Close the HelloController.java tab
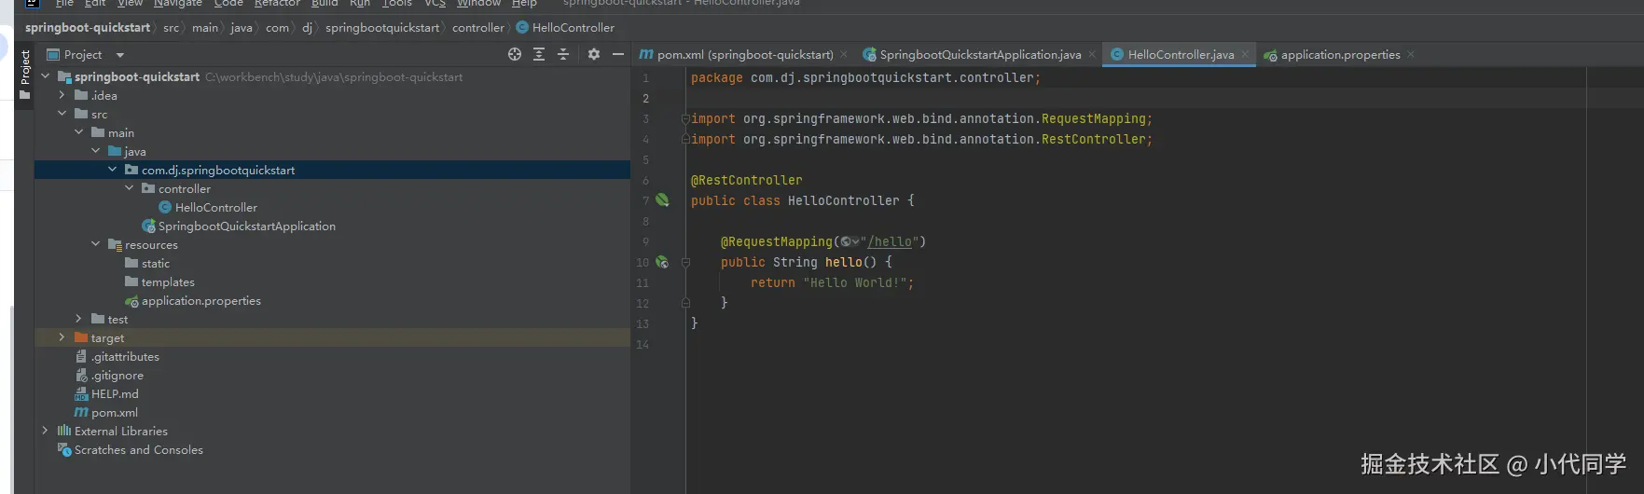Screen dimensions: 1644x494 (1245, 54)
